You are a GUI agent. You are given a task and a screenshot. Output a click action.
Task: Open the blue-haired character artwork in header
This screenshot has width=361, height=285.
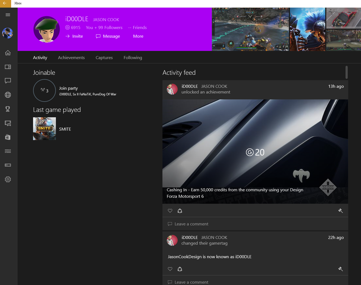pos(308,29)
